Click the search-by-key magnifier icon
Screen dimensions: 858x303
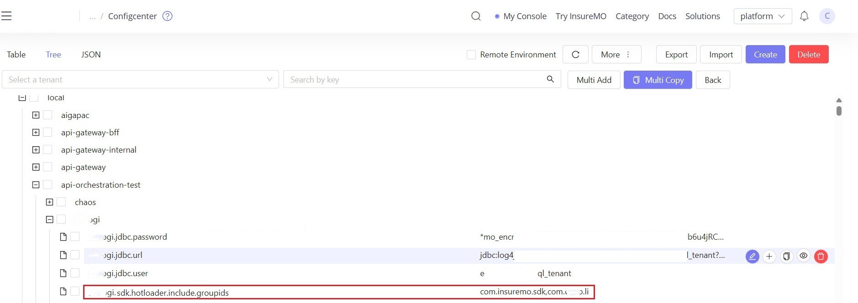(x=550, y=79)
